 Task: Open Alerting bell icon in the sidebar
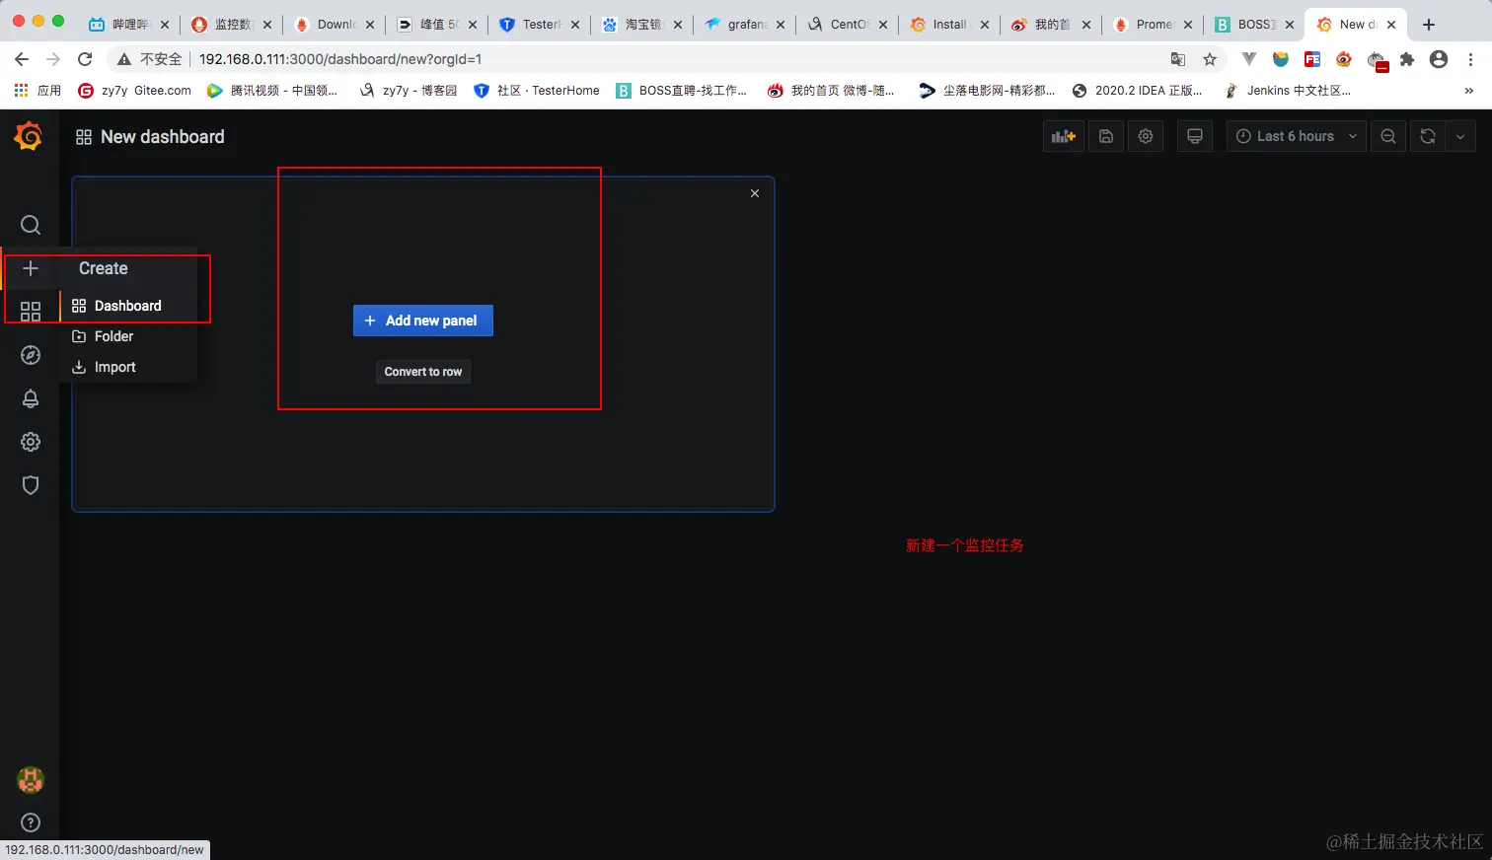[x=30, y=398]
